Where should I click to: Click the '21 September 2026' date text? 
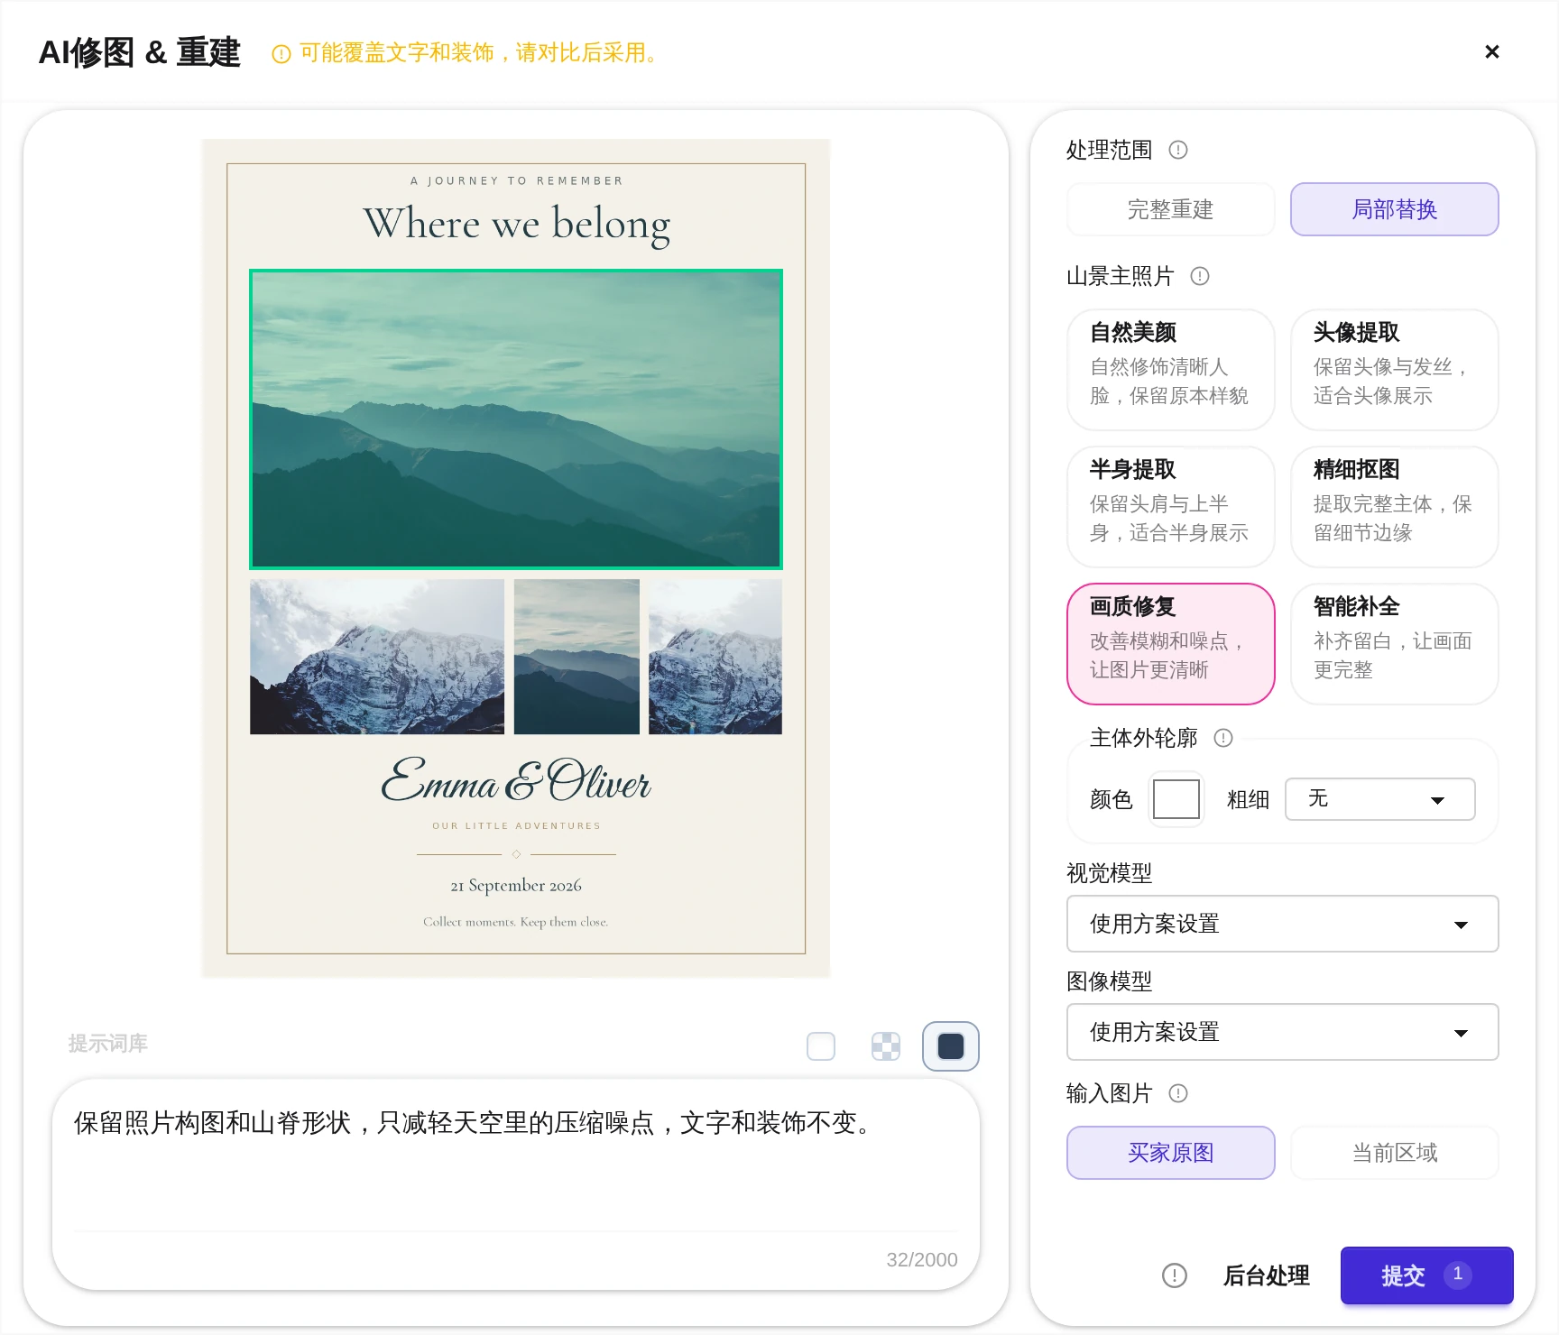click(x=516, y=886)
